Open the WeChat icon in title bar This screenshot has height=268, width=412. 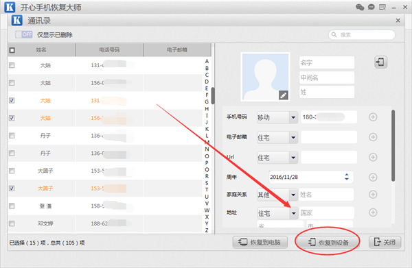point(360,7)
